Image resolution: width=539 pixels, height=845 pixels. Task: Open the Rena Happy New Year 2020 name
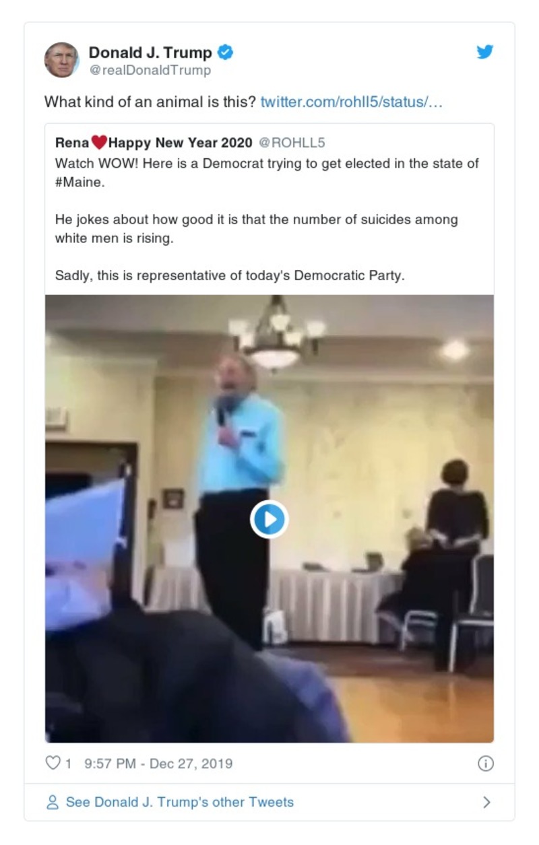point(154,143)
